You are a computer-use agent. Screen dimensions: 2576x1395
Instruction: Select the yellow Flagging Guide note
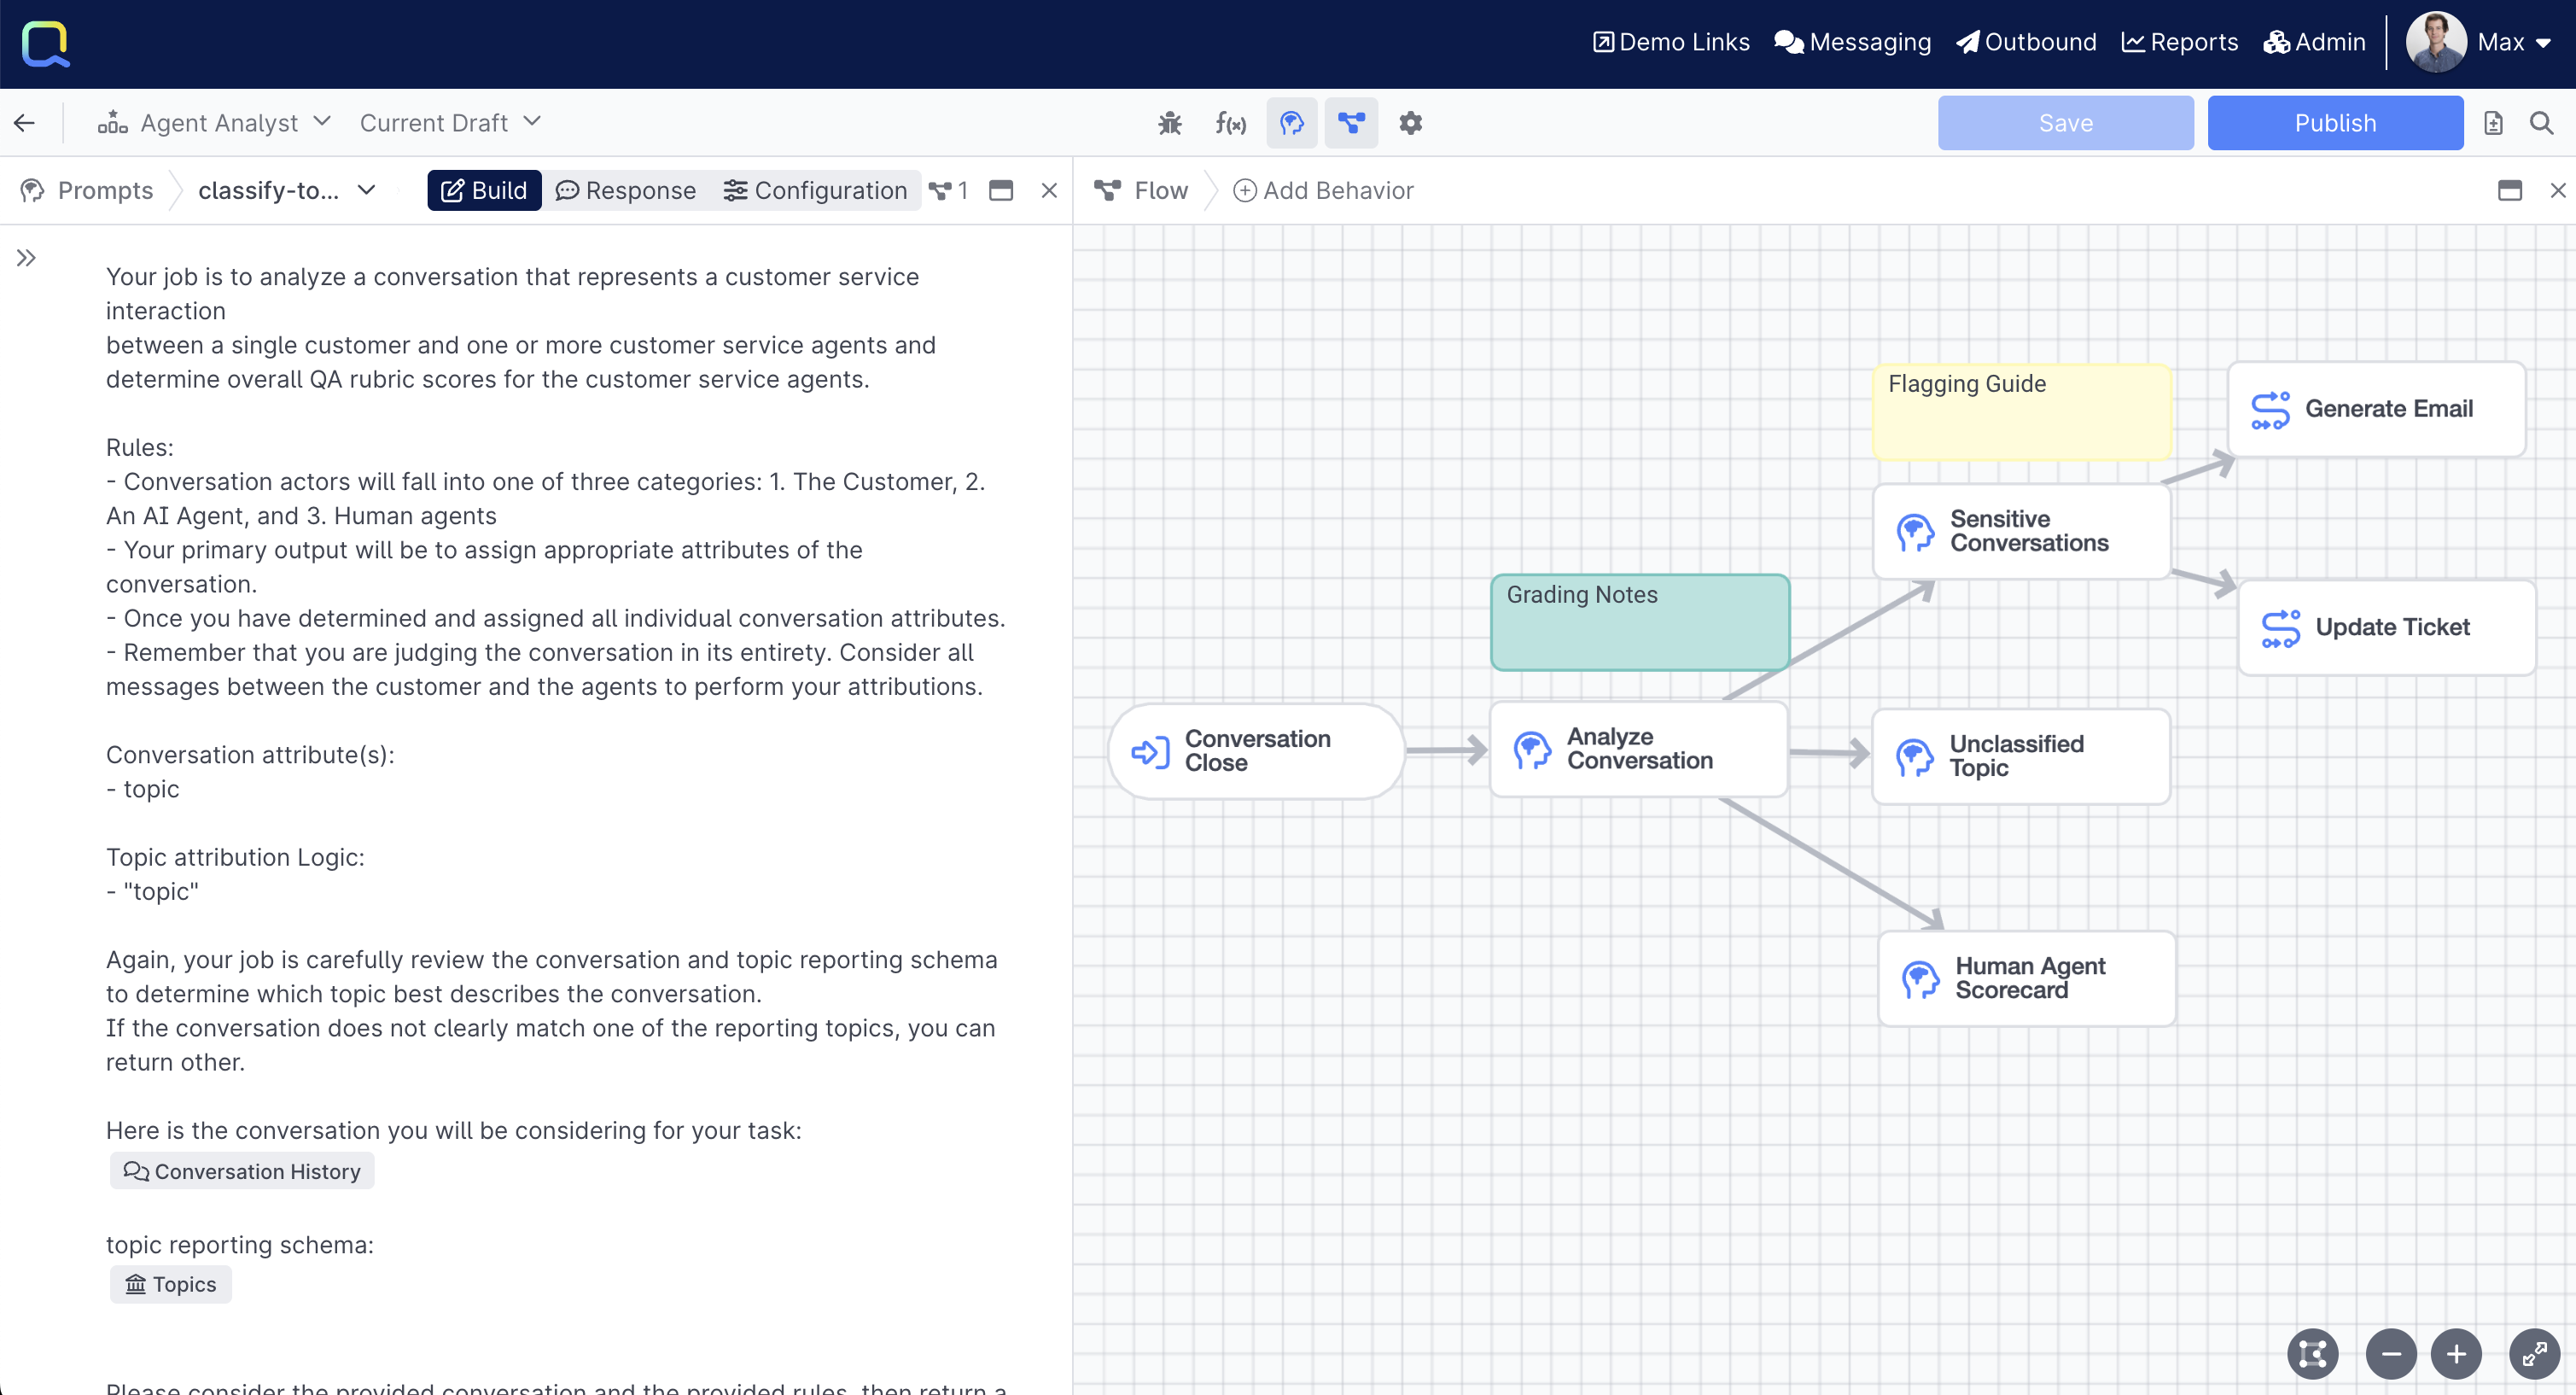[2021, 413]
